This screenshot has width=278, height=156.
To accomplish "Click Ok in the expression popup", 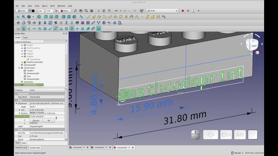I will [49, 120].
